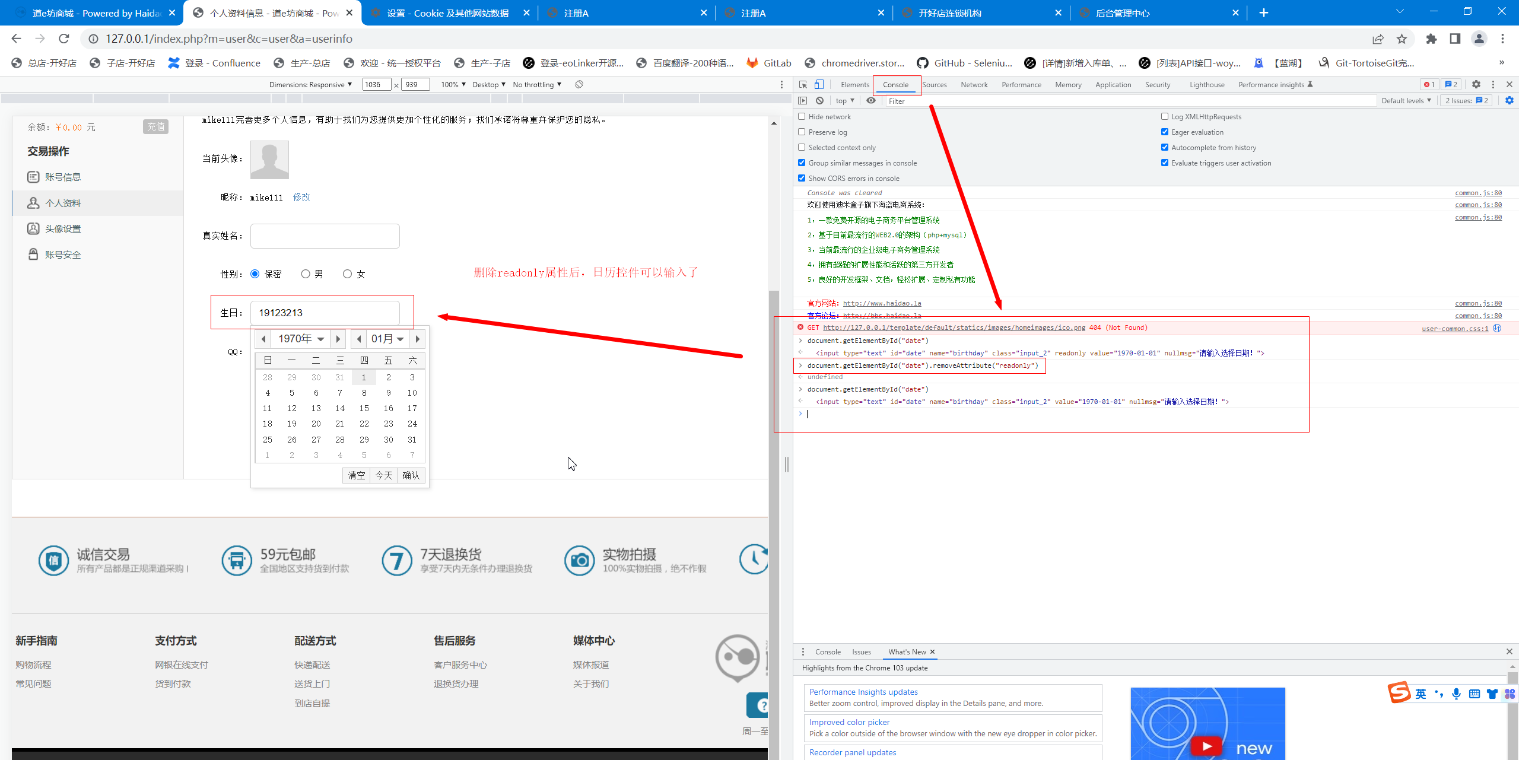1519x760 pixels.
Task: Bookmark page with the star icon
Action: click(x=1402, y=39)
